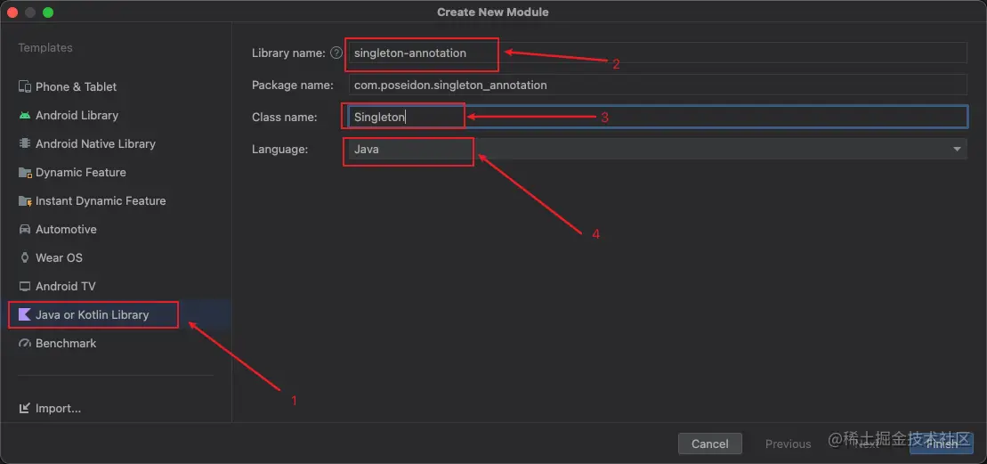Open the Language dropdown arrow
987x464 pixels.
[x=957, y=150]
